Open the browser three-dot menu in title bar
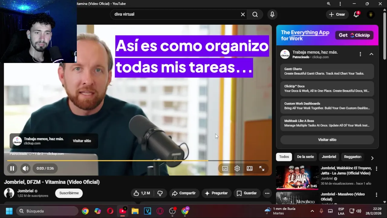Screen dimensions: 387x218 340,4
